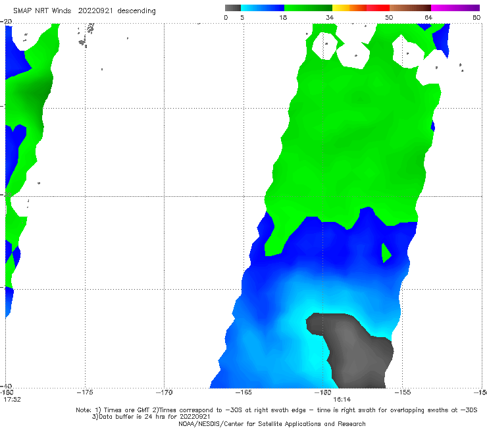Click the color bar label '18'
The height and width of the screenshot is (428, 487).
point(283,17)
